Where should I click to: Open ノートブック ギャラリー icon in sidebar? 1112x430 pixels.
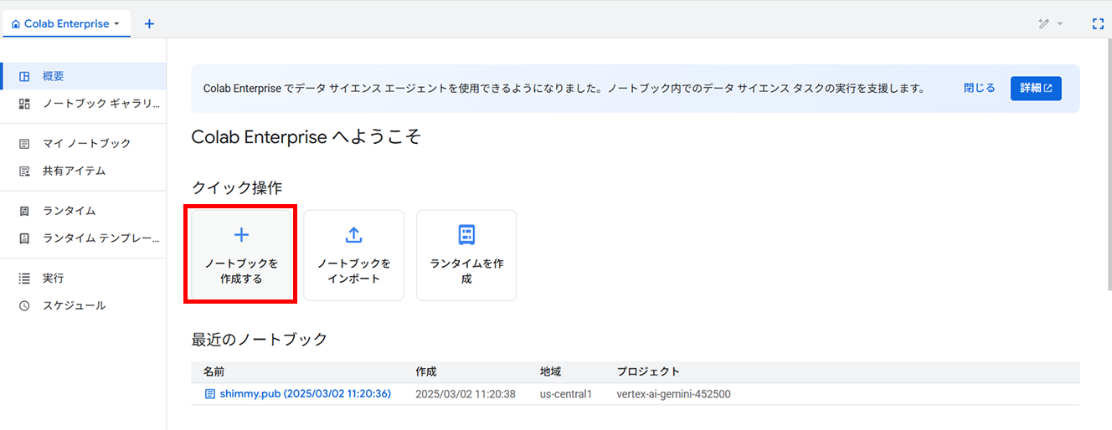(x=24, y=104)
